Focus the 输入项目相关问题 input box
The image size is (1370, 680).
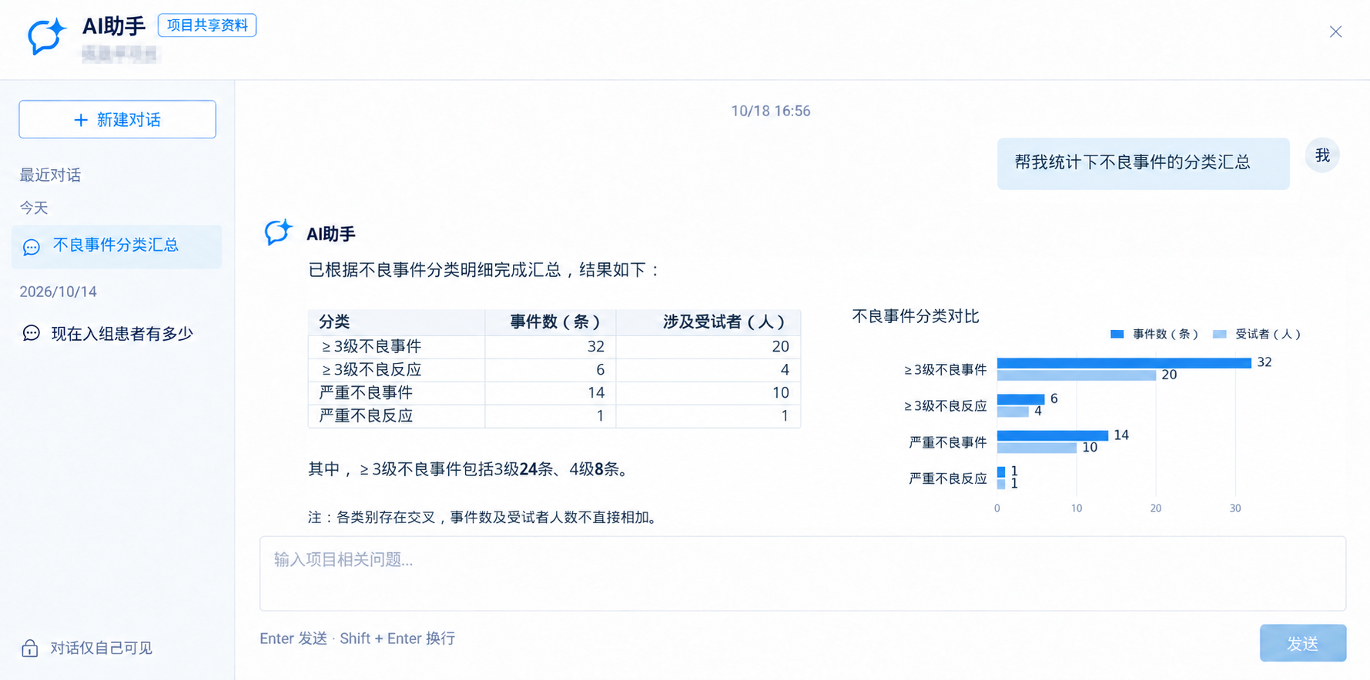(802, 573)
